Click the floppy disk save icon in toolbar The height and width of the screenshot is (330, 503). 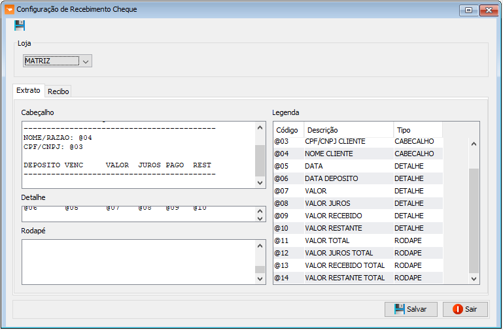pyautogui.click(x=20, y=25)
